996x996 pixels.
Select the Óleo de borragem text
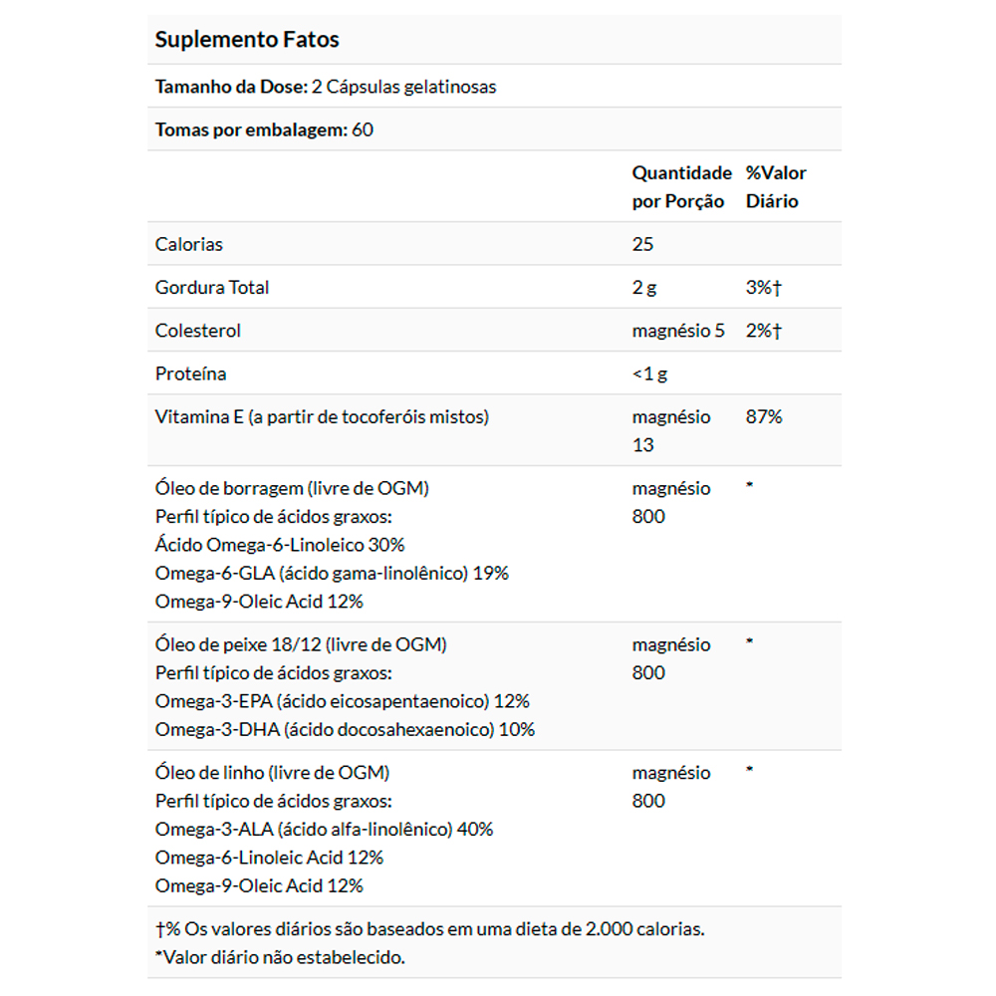pyautogui.click(x=292, y=488)
